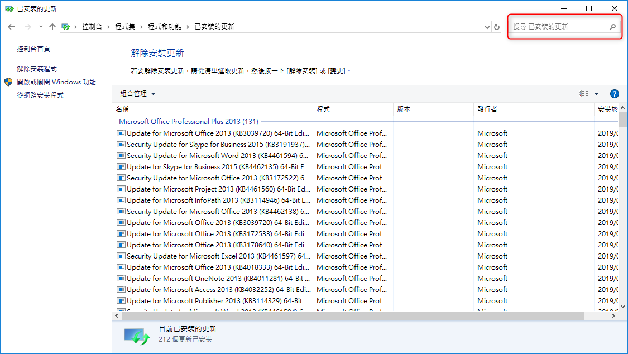Select Security Update for Word 2013 KB4461594
The image size is (628, 354).
[218, 156]
